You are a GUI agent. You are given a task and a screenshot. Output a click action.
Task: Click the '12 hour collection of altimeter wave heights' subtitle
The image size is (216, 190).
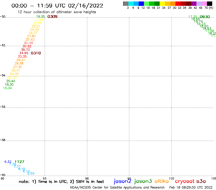click(57, 12)
